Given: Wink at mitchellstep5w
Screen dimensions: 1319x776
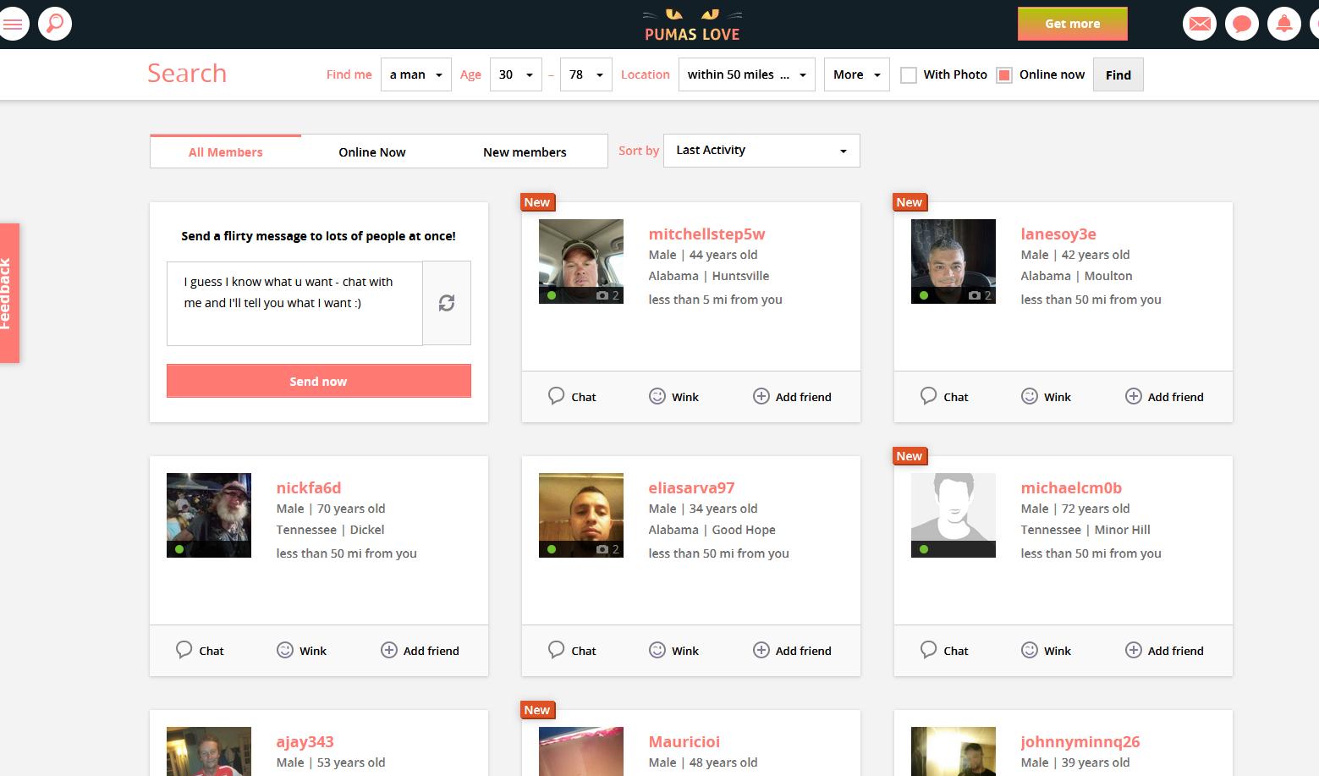Looking at the screenshot, I should point(673,396).
